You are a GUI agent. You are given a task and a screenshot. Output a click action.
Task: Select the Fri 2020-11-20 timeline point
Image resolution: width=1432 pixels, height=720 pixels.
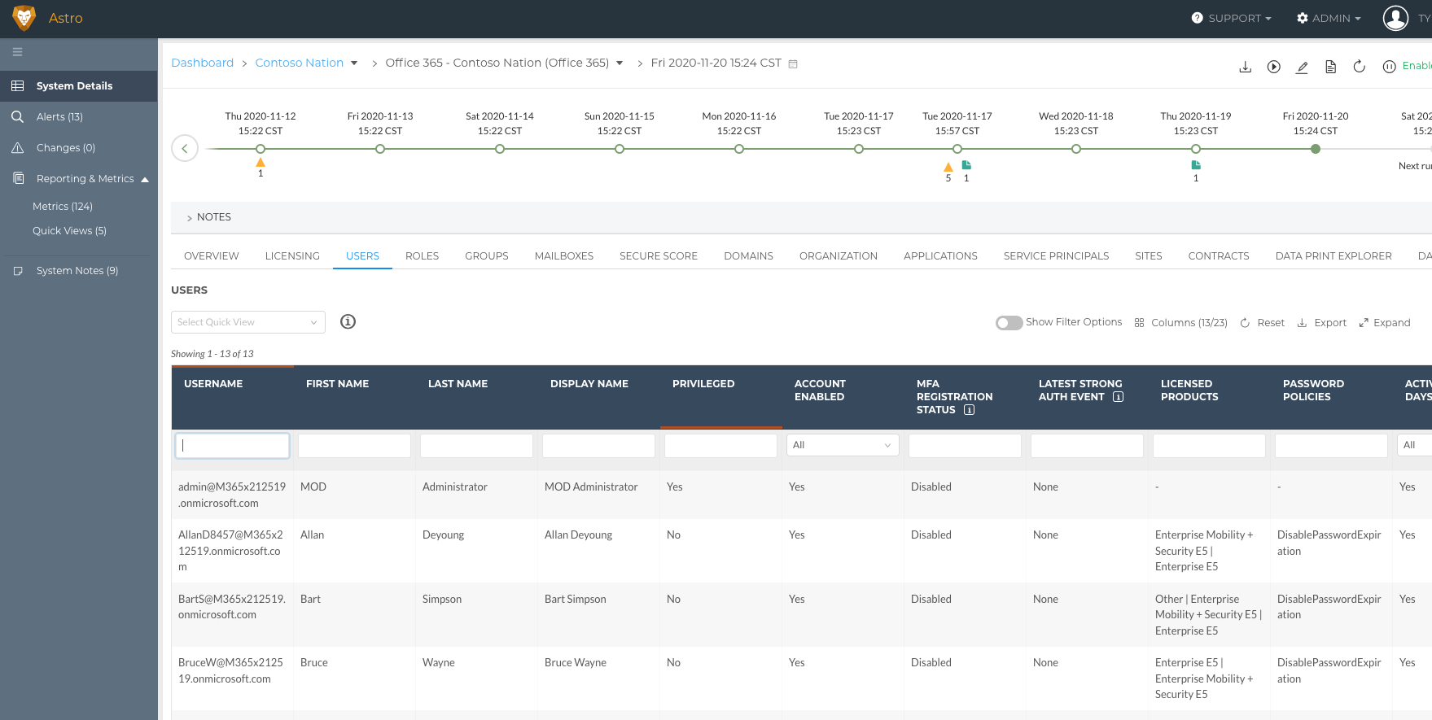[x=1316, y=149]
